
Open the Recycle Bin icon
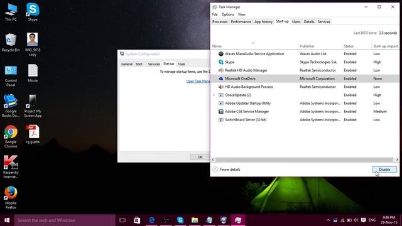(x=11, y=43)
